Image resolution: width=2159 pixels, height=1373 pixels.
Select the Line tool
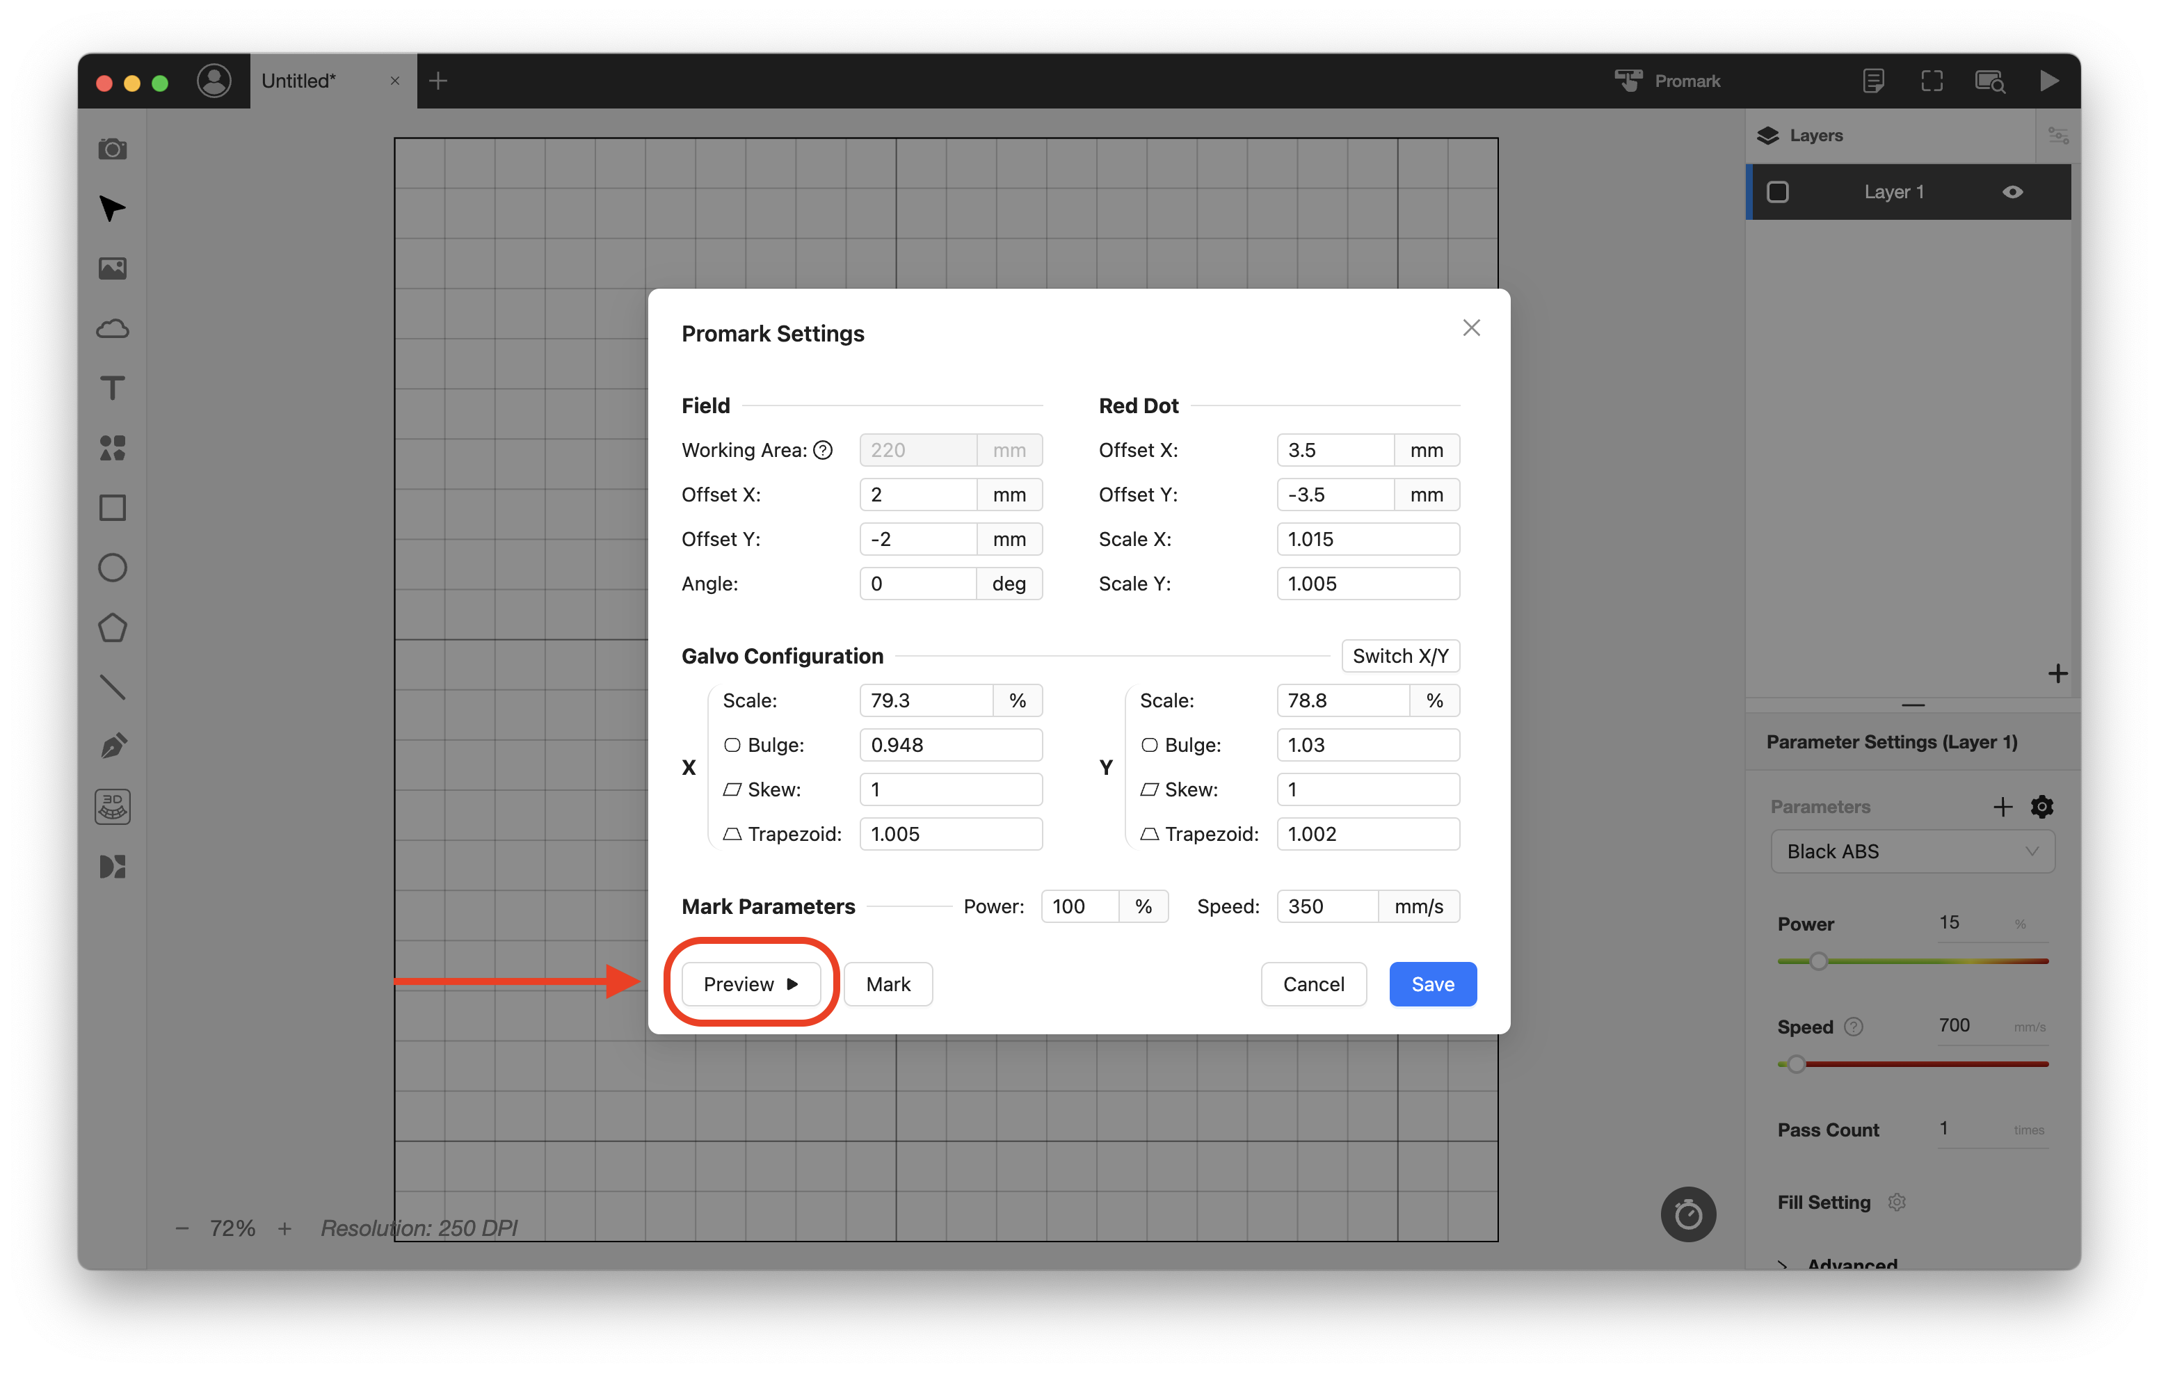click(x=112, y=687)
